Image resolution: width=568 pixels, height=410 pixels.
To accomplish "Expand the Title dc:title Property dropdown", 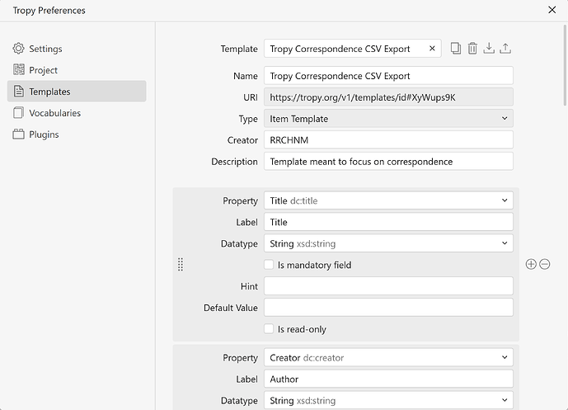I will pos(388,200).
